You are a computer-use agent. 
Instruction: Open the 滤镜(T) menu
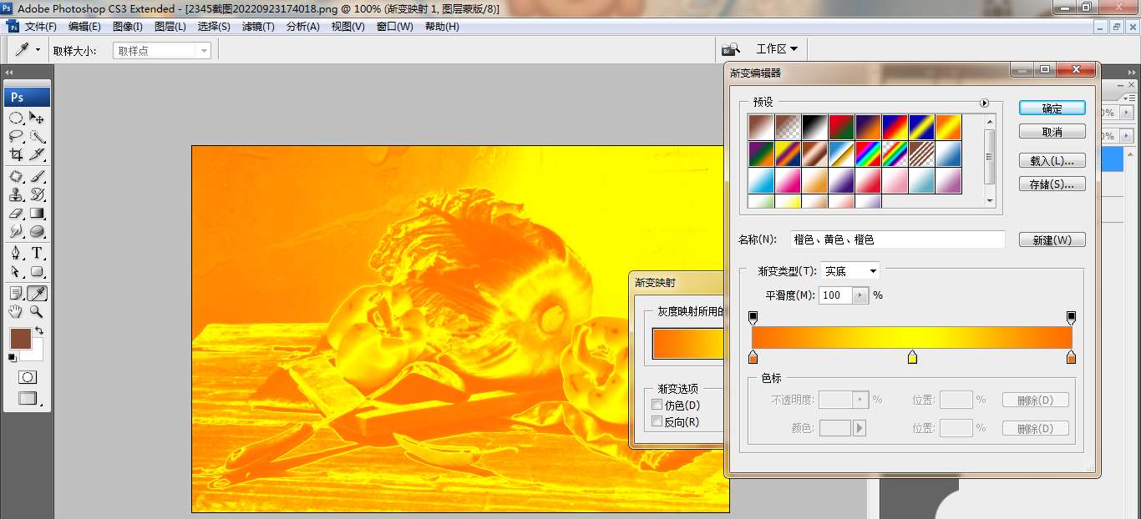coord(258,27)
